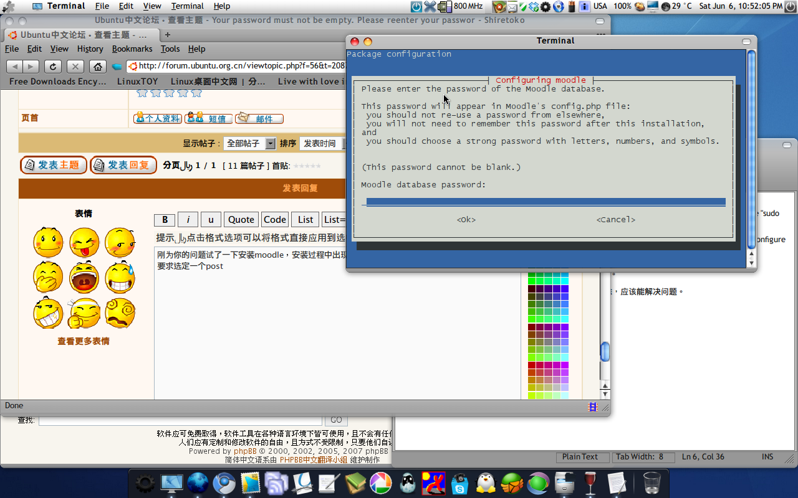Open browser Tools menu
Image resolution: width=798 pixels, height=498 pixels.
coord(170,49)
